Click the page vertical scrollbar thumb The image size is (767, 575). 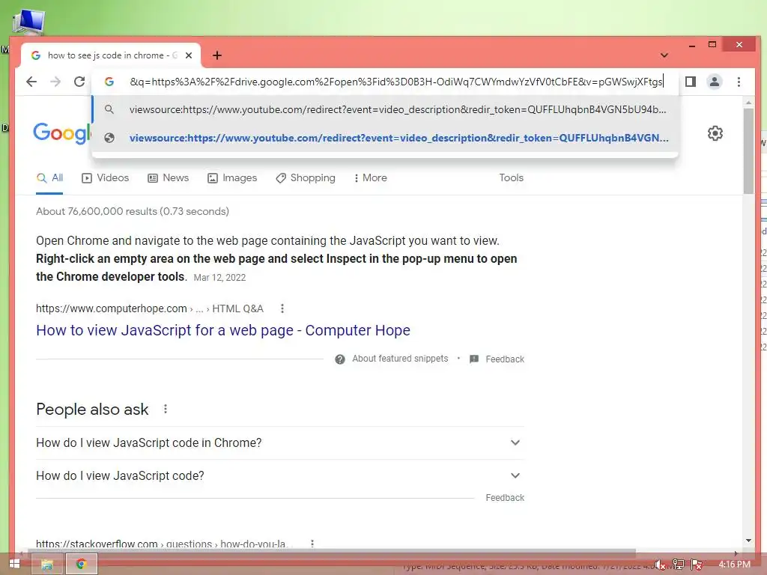(x=748, y=150)
